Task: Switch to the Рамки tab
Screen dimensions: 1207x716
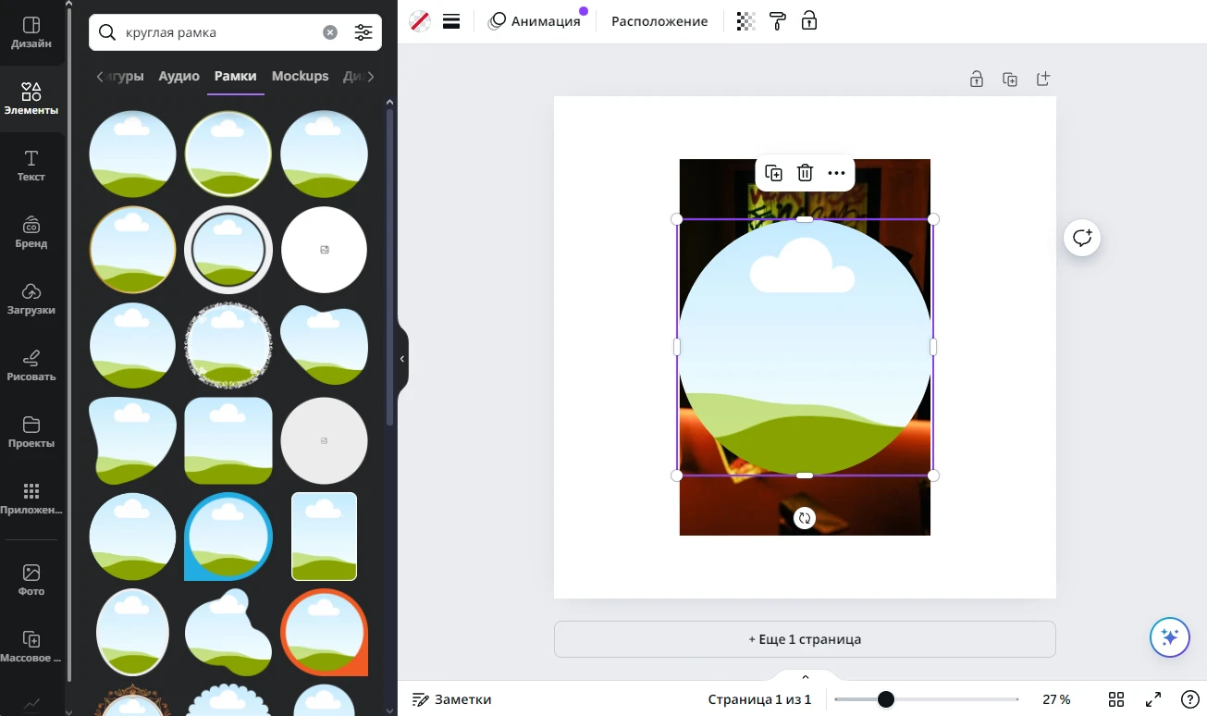Action: point(235,76)
